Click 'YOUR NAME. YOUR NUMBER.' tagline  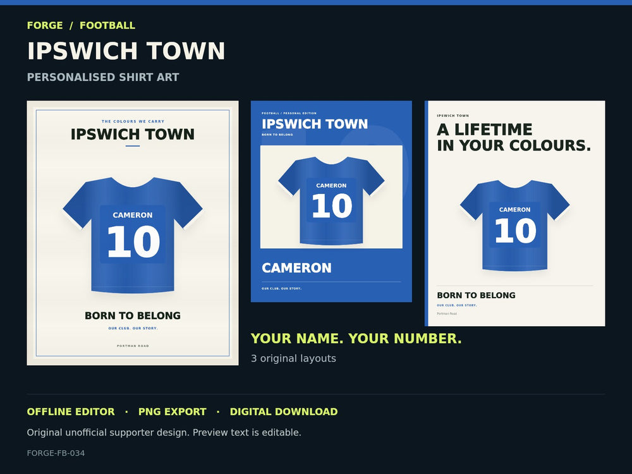[356, 339]
